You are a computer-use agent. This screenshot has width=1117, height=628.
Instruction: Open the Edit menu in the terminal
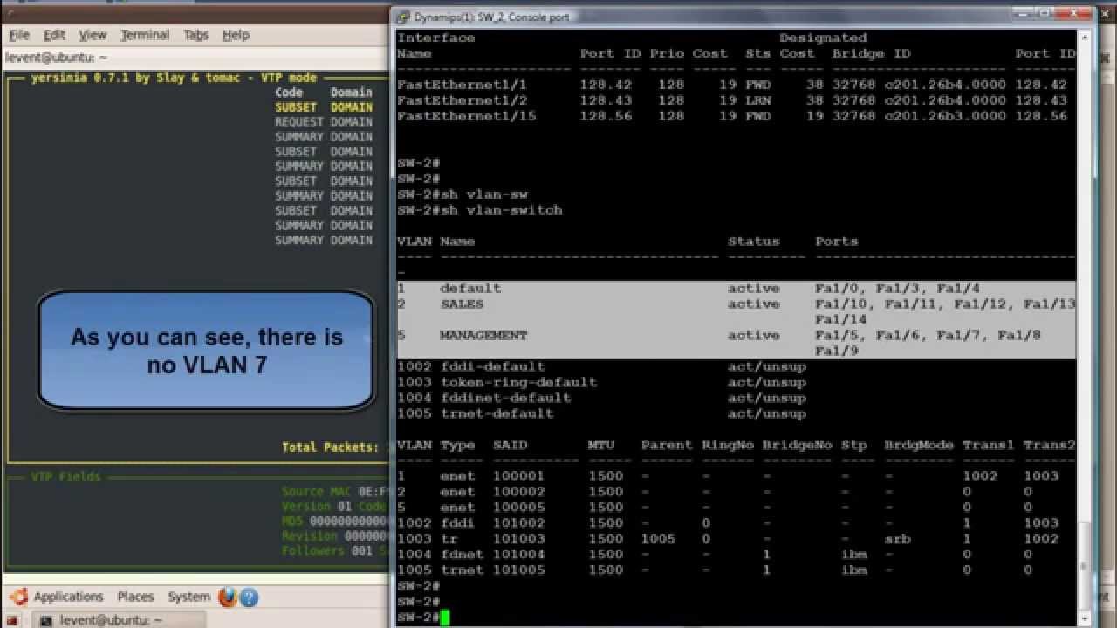54,35
